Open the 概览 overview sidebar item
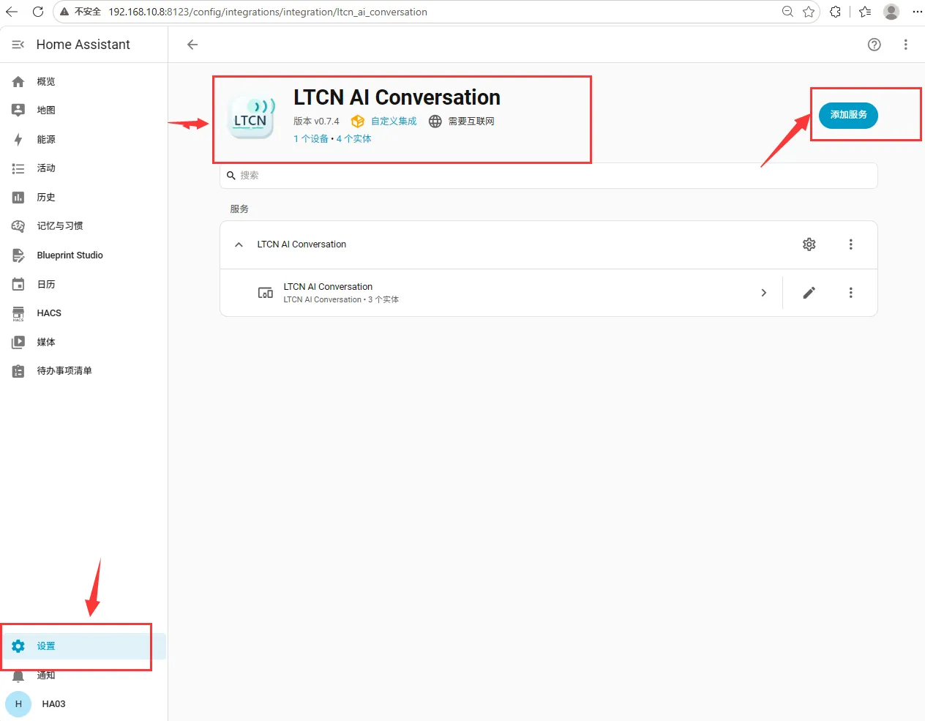This screenshot has width=925, height=721. [x=83, y=82]
